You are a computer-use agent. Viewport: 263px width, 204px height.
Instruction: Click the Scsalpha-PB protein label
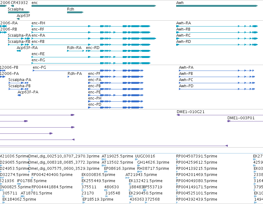click(19, 86)
